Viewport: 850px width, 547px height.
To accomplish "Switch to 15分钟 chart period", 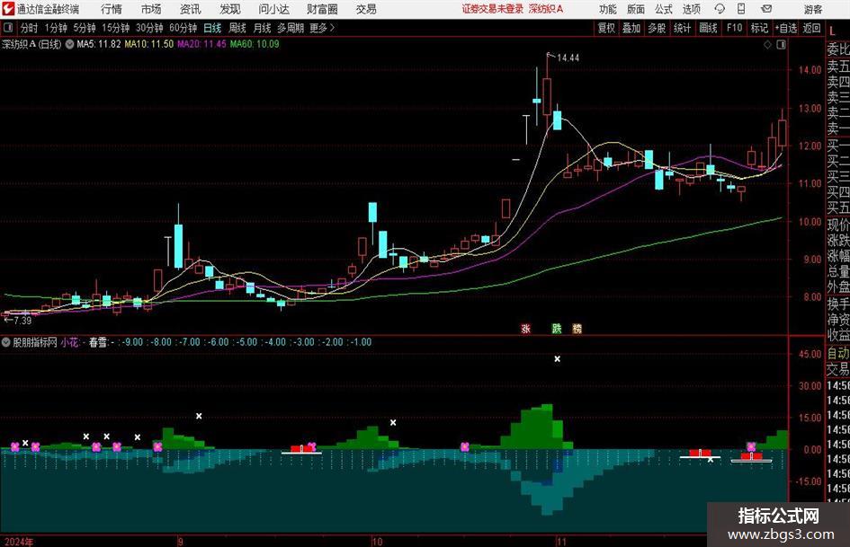I will pos(115,28).
